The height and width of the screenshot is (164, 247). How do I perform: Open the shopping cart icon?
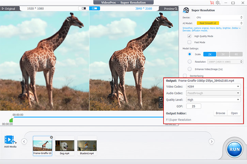coord(213,3)
